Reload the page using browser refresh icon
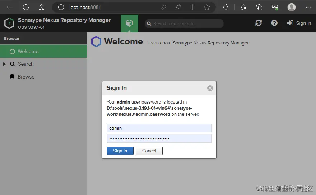This screenshot has width=316, height=195. point(26,7)
